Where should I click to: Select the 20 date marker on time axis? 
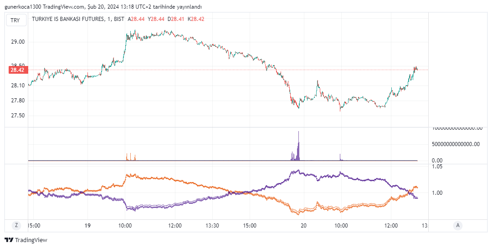[304, 225]
